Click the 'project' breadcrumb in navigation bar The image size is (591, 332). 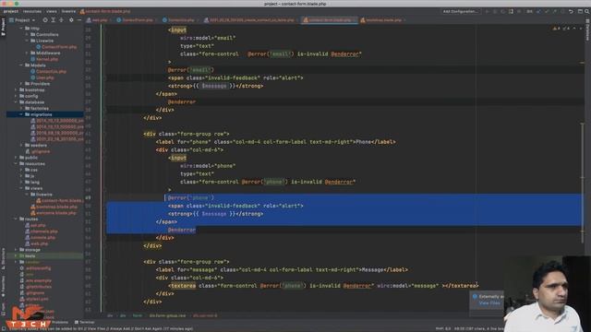(10, 12)
